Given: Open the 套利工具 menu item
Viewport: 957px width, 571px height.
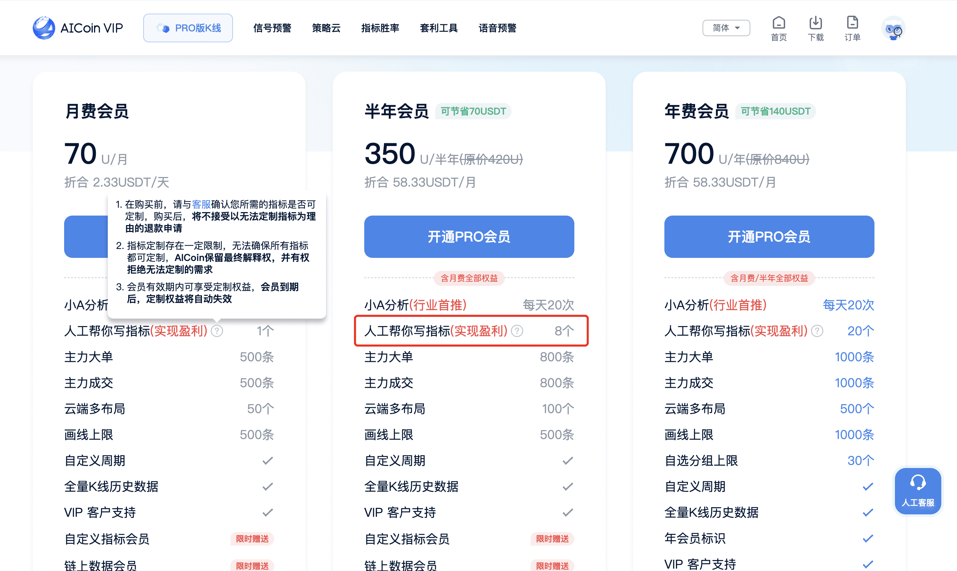Looking at the screenshot, I should 439,28.
